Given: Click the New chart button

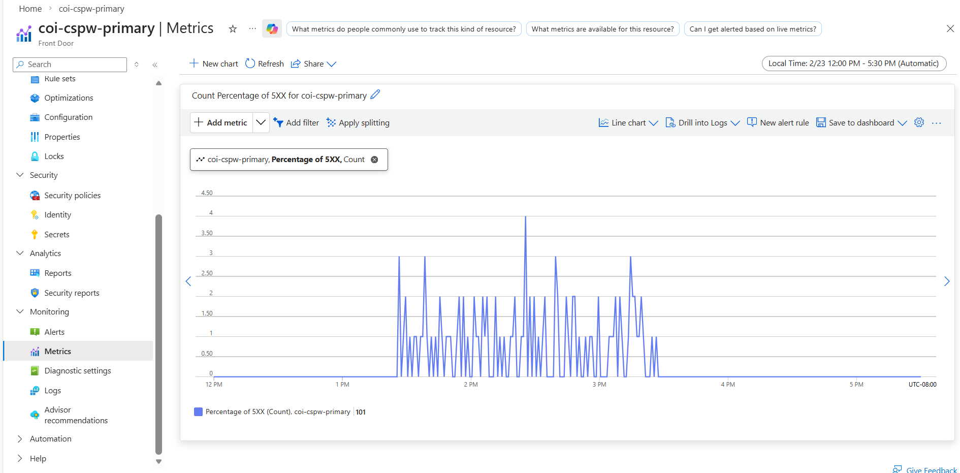Looking at the screenshot, I should pyautogui.click(x=213, y=64).
